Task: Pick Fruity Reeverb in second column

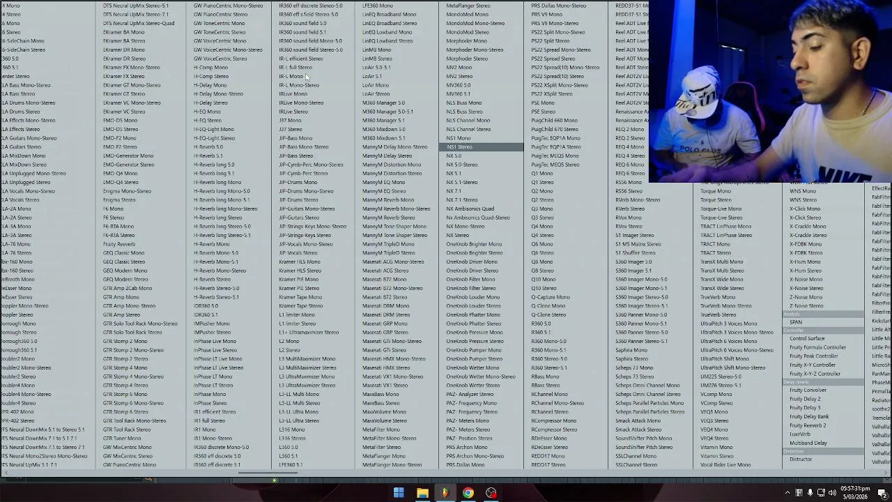Action: tap(119, 244)
